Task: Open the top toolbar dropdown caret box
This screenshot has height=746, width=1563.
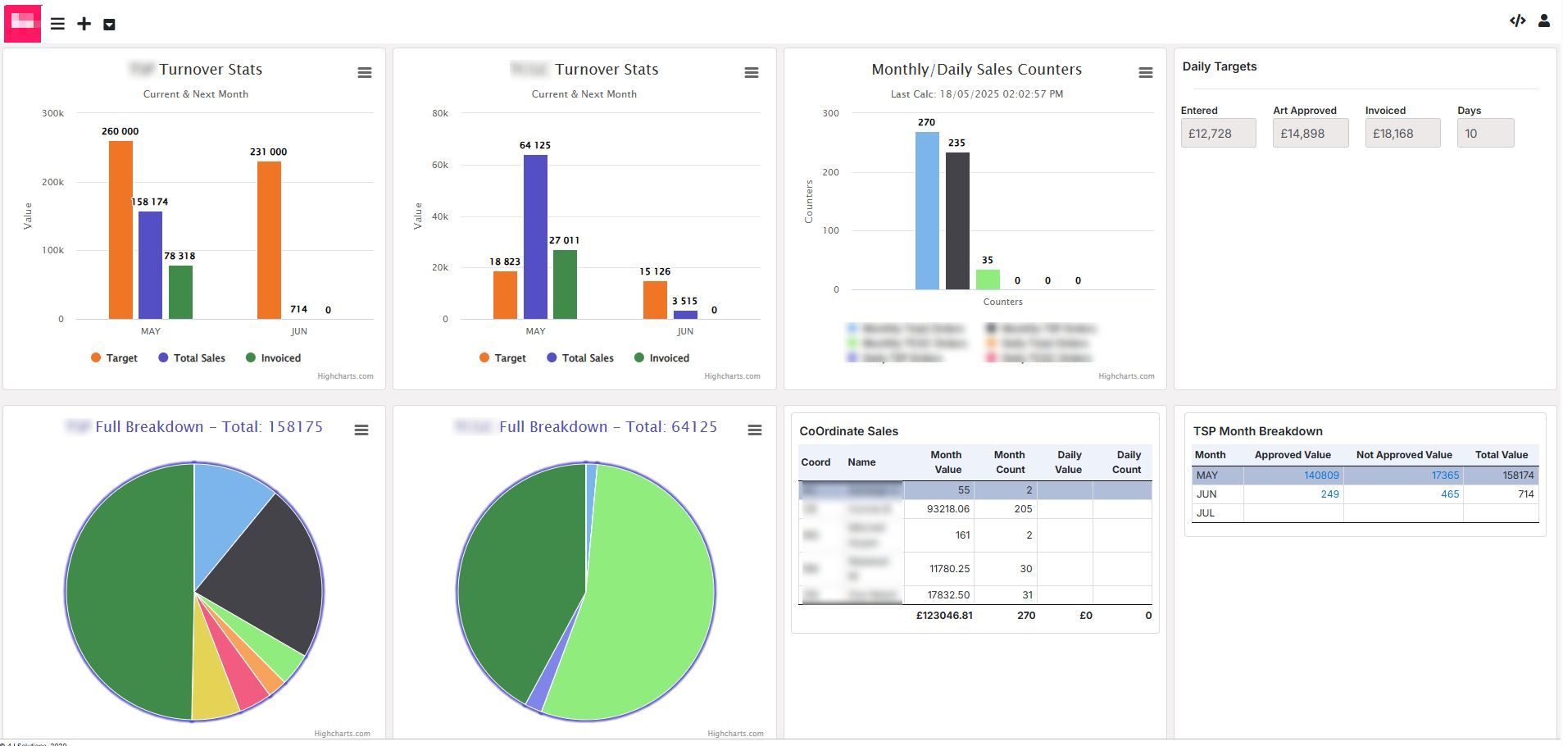Action: click(x=109, y=25)
